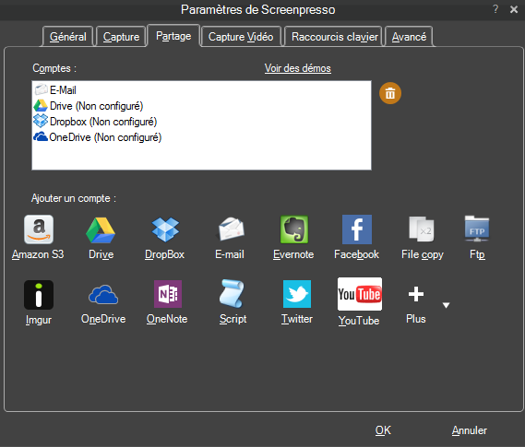Add an Imgur account
The height and width of the screenshot is (447, 525).
tap(39, 302)
